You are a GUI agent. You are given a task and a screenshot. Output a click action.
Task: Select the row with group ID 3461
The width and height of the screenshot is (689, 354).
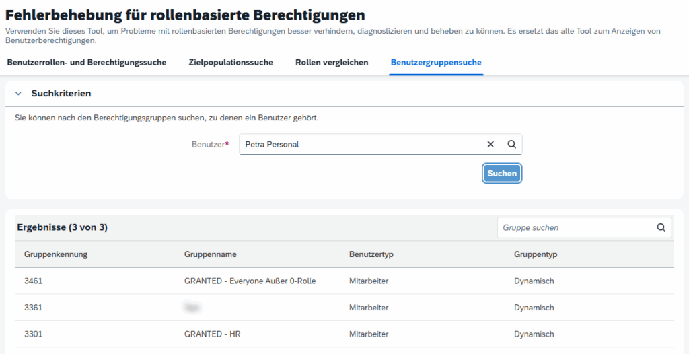(34, 281)
